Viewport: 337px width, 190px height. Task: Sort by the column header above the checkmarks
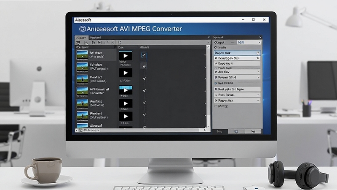[144, 47]
